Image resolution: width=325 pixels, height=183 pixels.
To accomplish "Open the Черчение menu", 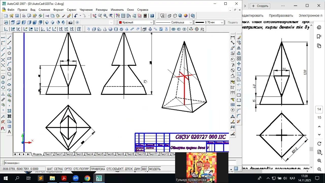I will pos(86,10).
